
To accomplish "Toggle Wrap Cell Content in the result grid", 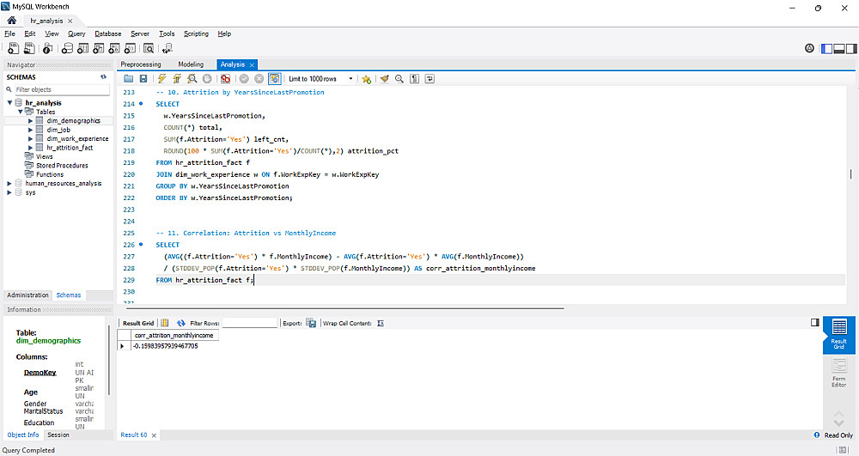I will tap(381, 323).
